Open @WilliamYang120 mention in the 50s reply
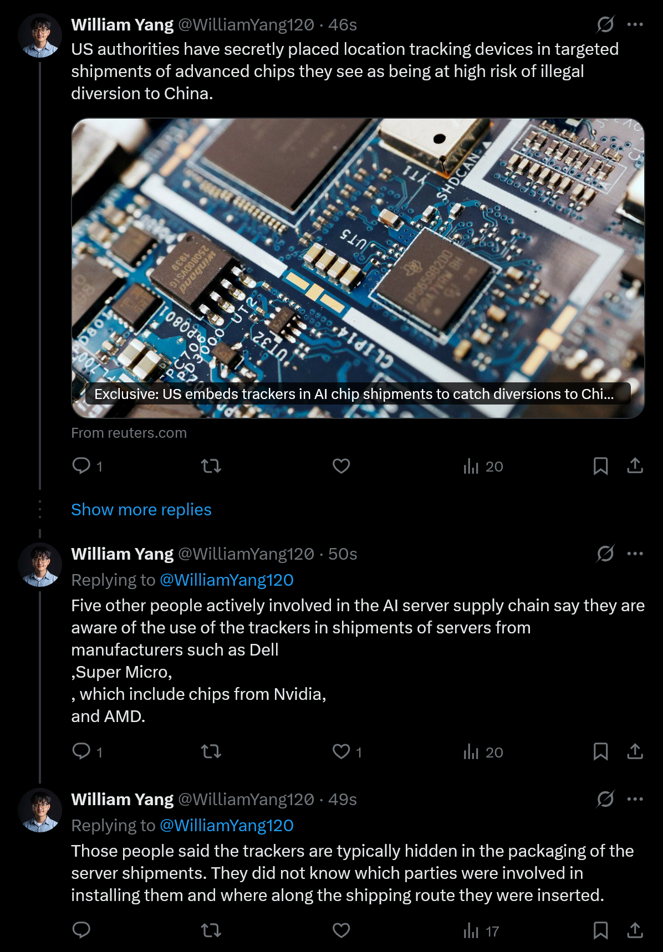The height and width of the screenshot is (952, 663). 226,580
